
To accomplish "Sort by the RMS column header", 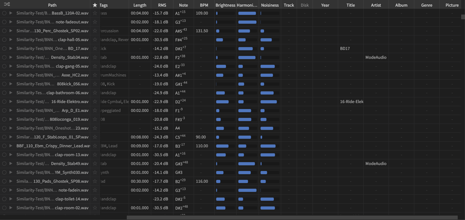I will (x=162, y=5).
